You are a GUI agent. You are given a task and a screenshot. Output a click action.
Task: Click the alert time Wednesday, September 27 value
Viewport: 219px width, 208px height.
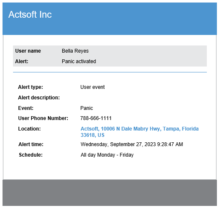pos(132,144)
